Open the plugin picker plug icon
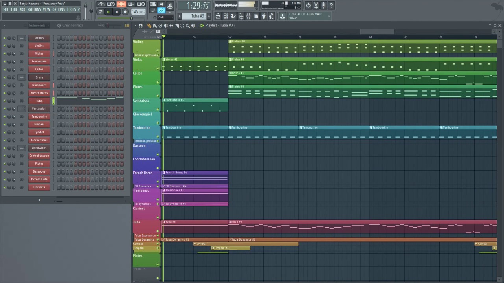Screen dimensions: 504x283 tap(264, 16)
